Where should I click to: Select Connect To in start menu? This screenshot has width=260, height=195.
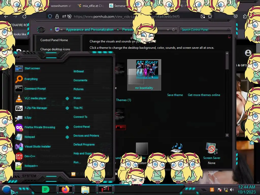[x=80, y=117]
